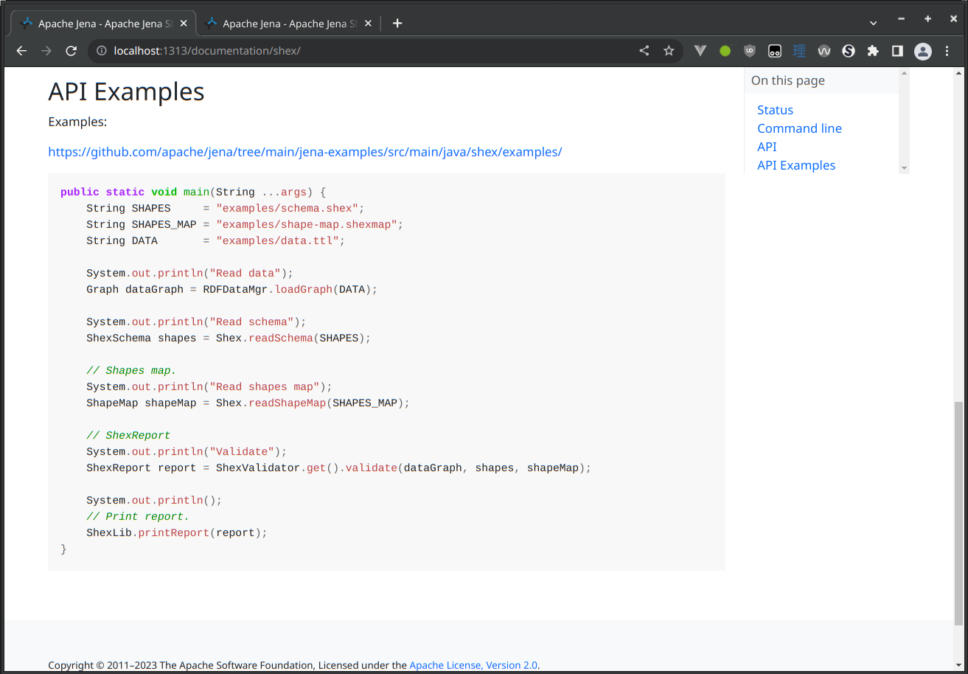
Task: Jump to API section
Action: (767, 147)
